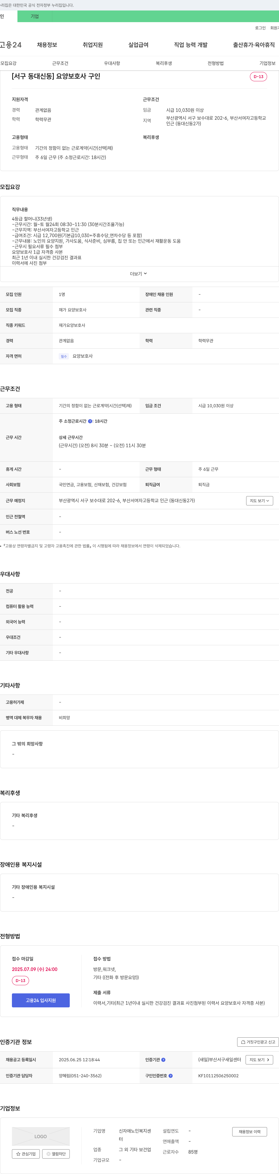
Task: Click the 고용24 logo
Action: point(10,45)
